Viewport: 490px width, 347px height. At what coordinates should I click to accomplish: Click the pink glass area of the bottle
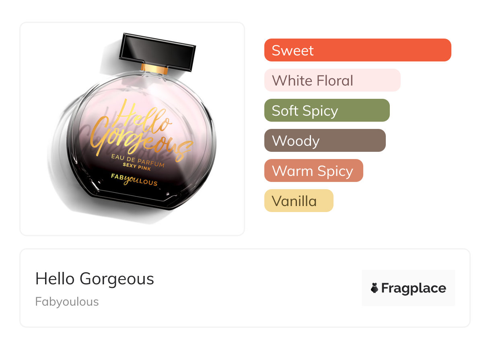(x=105, y=100)
